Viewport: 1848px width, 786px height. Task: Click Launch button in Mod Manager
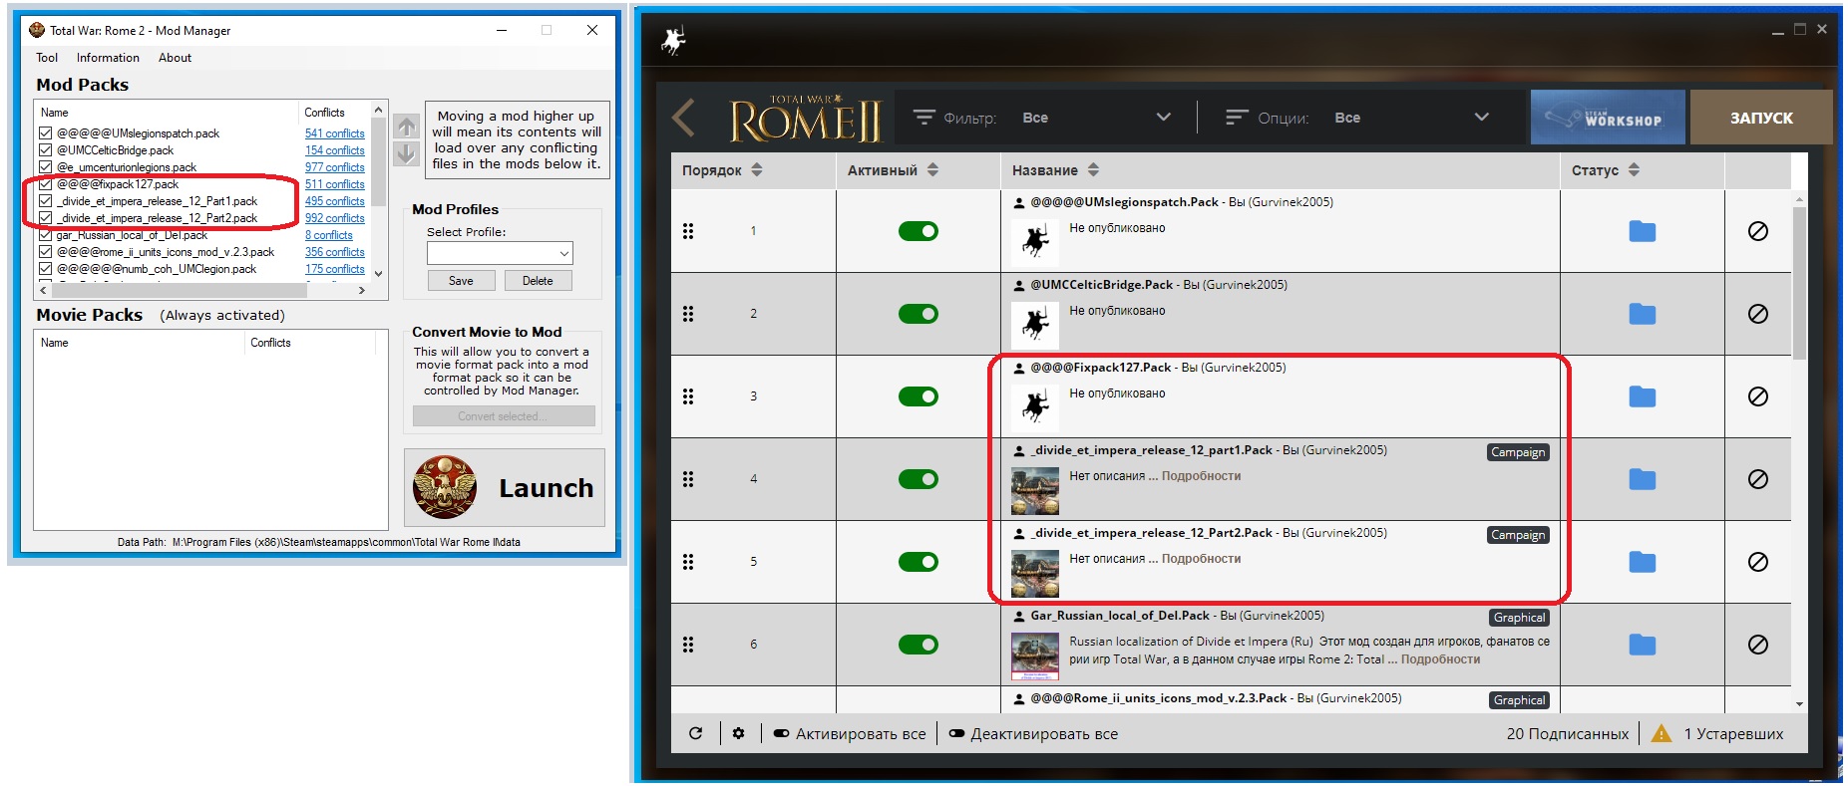505,487
